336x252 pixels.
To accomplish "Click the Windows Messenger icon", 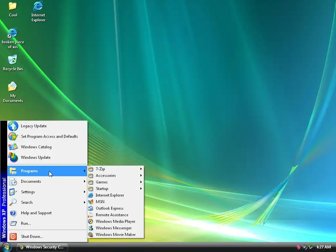I will tap(91, 228).
